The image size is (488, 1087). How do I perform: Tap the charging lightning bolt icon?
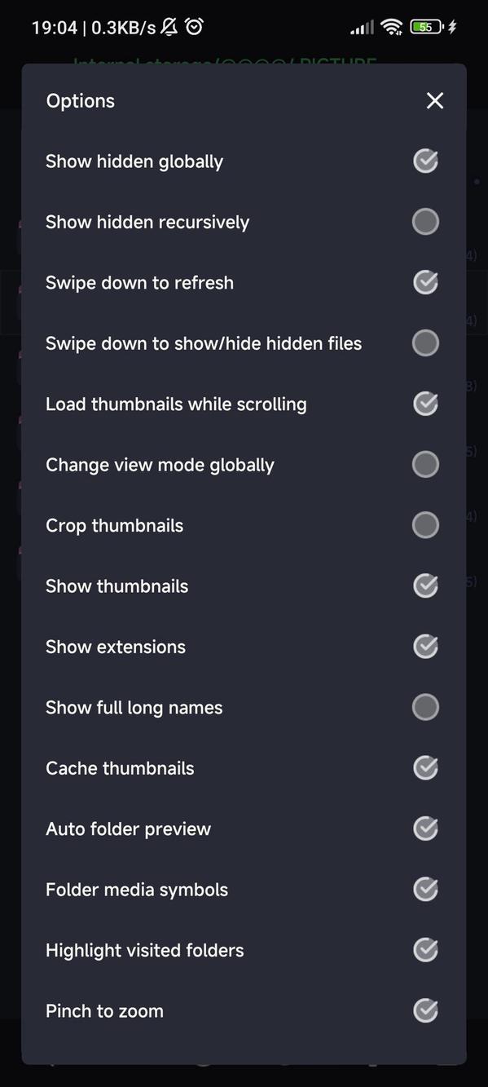pyautogui.click(x=452, y=26)
